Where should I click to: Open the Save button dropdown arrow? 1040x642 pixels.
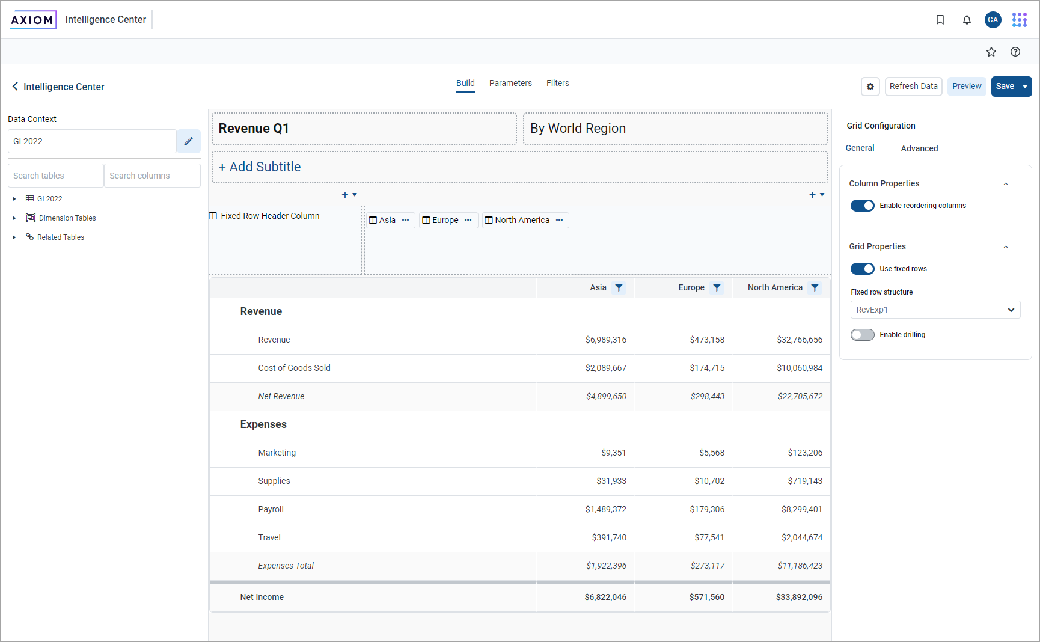pyautogui.click(x=1024, y=87)
